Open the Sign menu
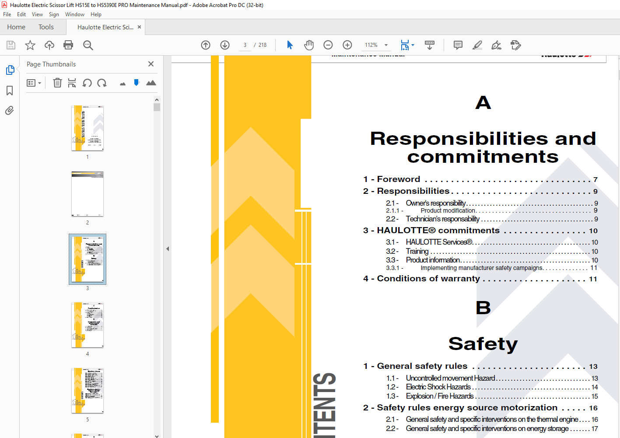The height and width of the screenshot is (438, 620). [54, 14]
